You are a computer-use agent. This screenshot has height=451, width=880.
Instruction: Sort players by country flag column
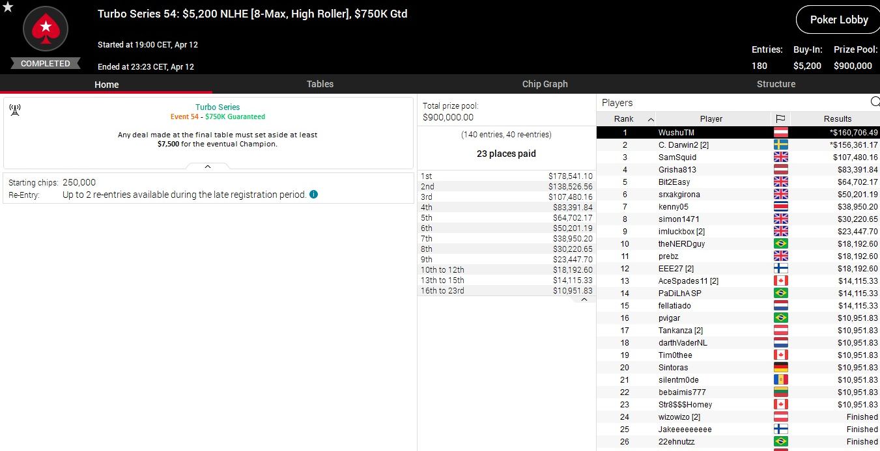(780, 119)
